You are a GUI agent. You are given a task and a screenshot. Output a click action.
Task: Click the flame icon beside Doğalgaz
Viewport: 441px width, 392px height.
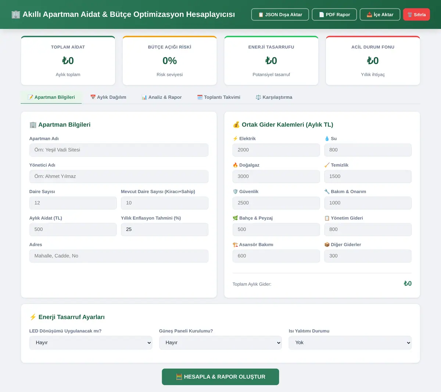click(x=235, y=165)
